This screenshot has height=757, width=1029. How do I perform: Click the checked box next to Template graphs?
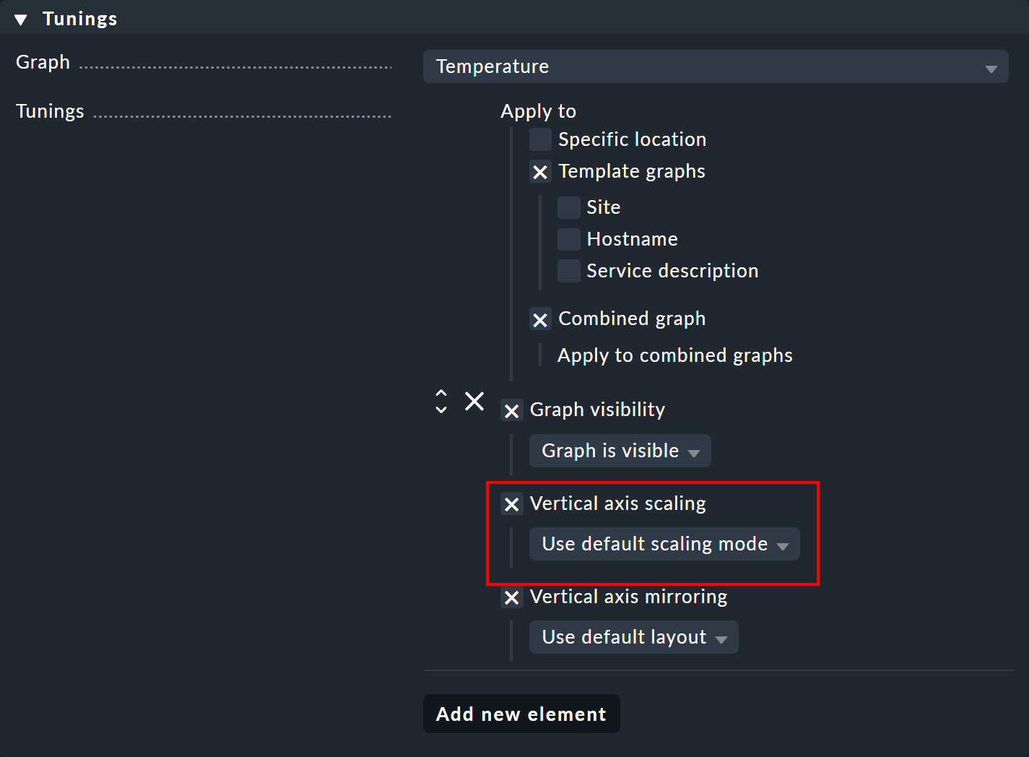[540, 172]
